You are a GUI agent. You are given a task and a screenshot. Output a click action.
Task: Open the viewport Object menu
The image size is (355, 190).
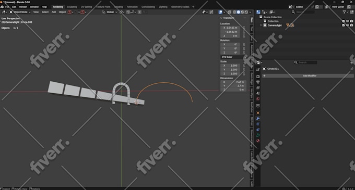[62, 12]
